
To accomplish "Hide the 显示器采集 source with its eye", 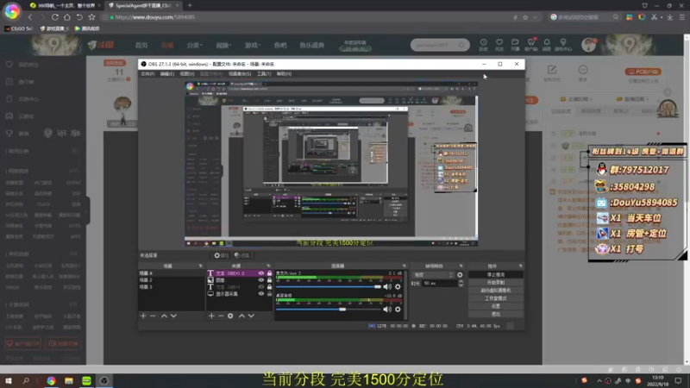I will point(261,293).
